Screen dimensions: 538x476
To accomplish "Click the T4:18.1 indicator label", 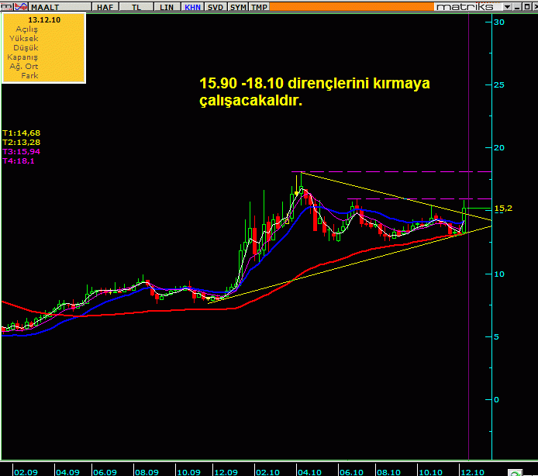I will 19,160.
